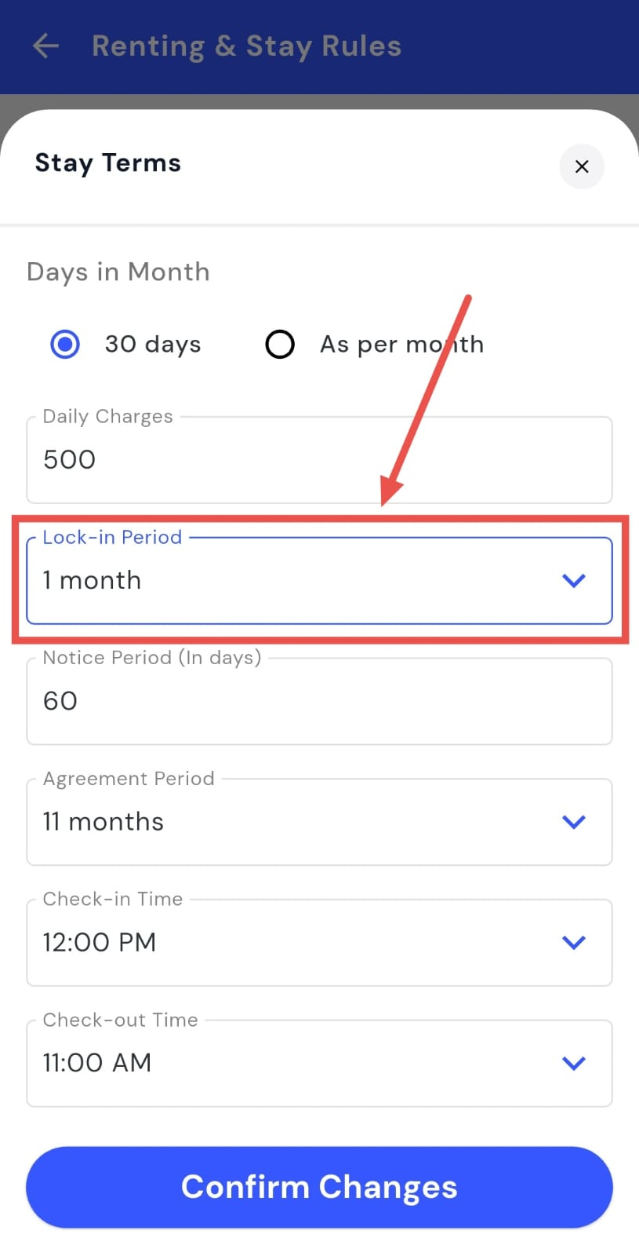The width and height of the screenshot is (639, 1256).
Task: Click the Daily Charges input field
Action: pos(319,460)
